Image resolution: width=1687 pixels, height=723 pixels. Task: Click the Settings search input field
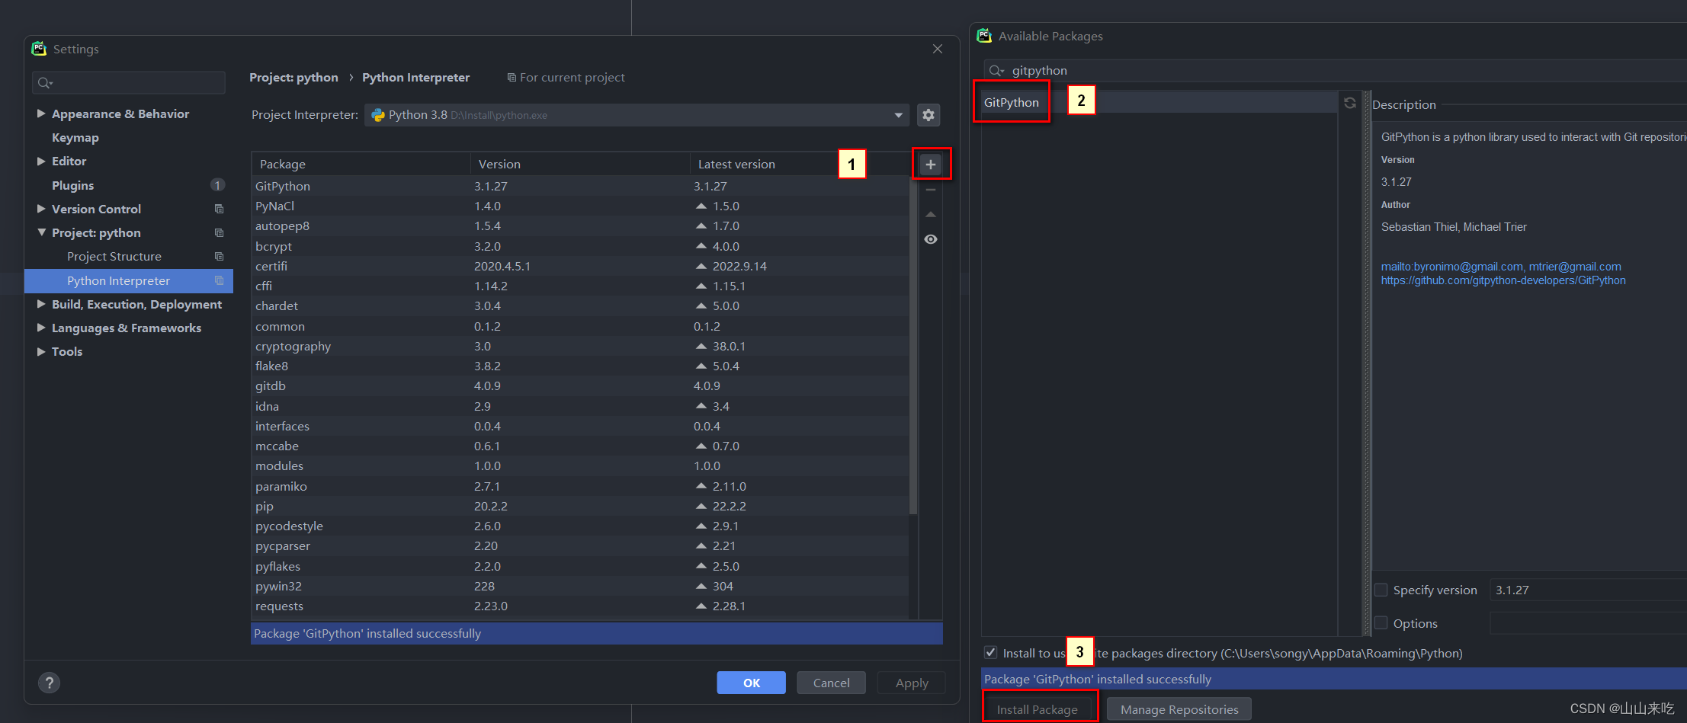(129, 83)
